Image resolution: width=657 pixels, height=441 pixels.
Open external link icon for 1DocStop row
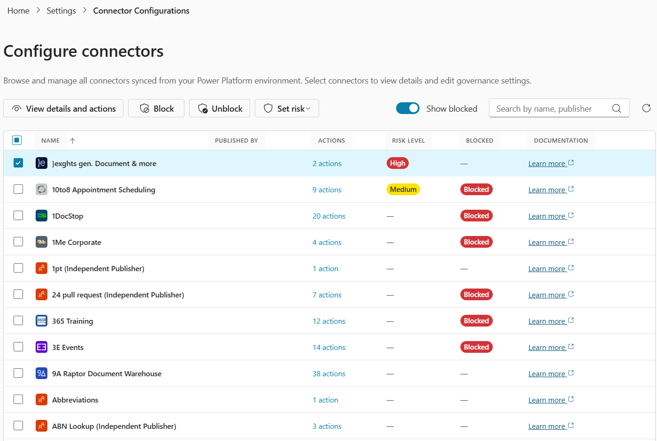coord(571,215)
